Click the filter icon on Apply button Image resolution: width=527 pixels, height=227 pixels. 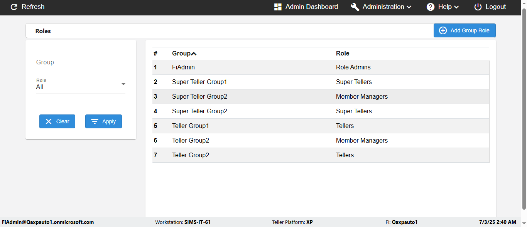(95, 121)
